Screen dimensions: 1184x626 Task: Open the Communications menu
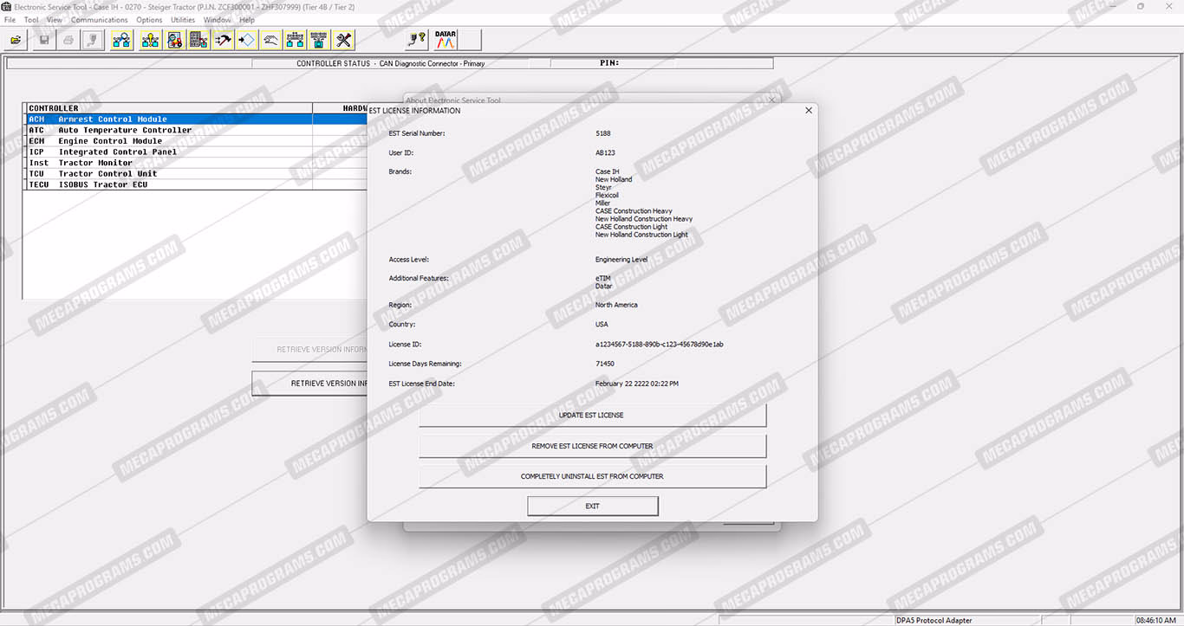pyautogui.click(x=100, y=20)
